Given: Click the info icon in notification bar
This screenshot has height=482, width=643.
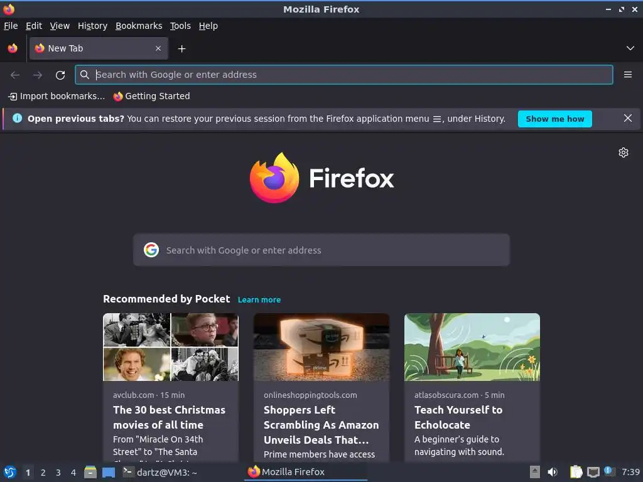Looking at the screenshot, I should point(17,119).
